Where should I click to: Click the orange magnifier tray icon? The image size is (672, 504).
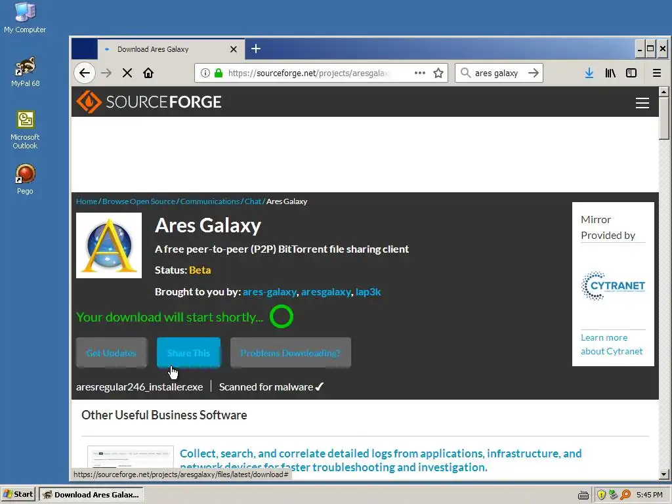[x=625, y=495]
